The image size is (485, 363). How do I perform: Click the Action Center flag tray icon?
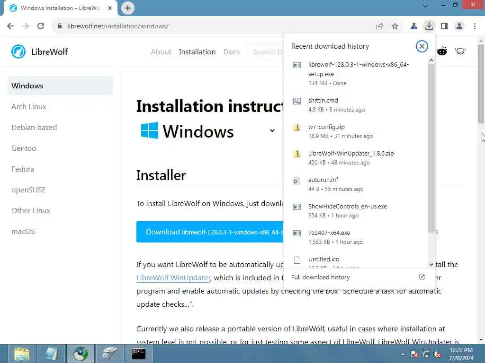(x=414, y=354)
